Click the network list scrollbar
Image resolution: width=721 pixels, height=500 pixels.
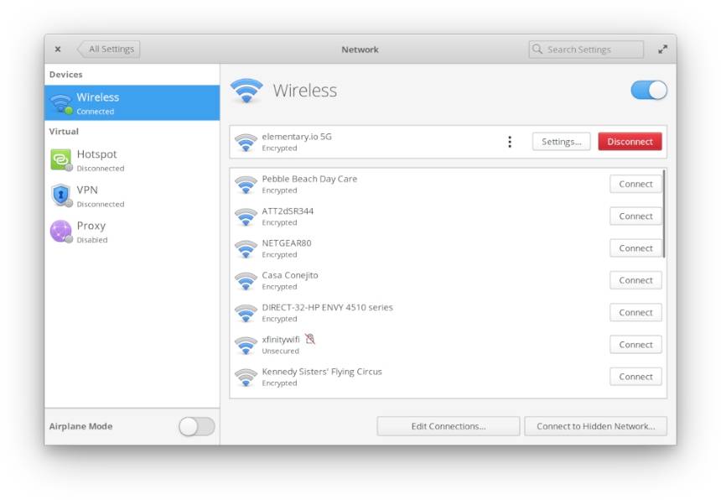664,215
